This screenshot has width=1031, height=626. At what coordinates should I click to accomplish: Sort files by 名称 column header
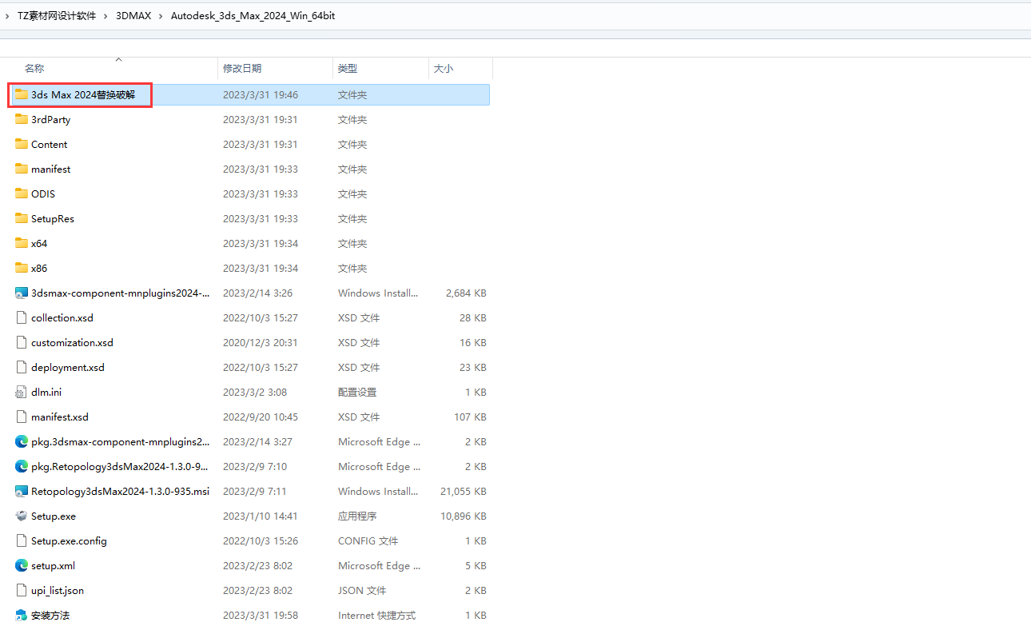pyautogui.click(x=34, y=69)
